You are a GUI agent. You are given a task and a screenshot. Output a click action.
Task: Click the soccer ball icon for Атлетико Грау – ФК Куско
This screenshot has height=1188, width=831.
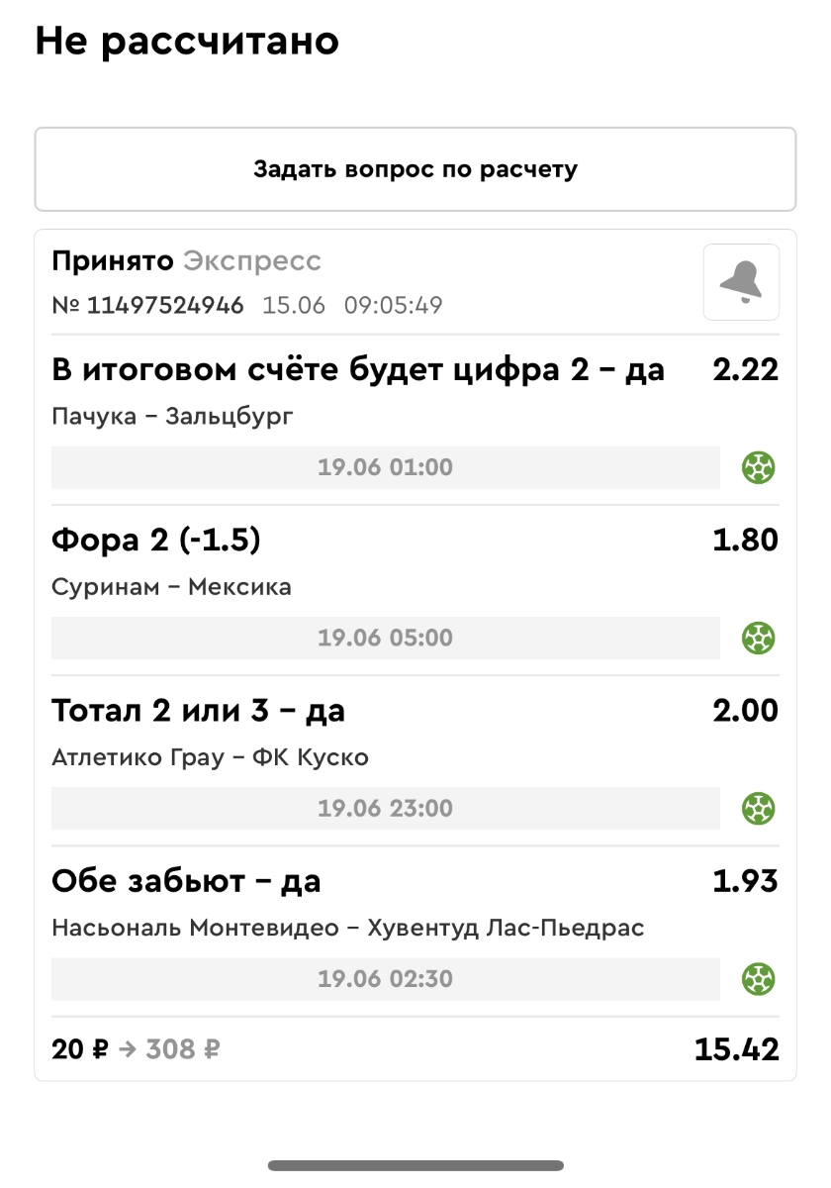pos(758,808)
